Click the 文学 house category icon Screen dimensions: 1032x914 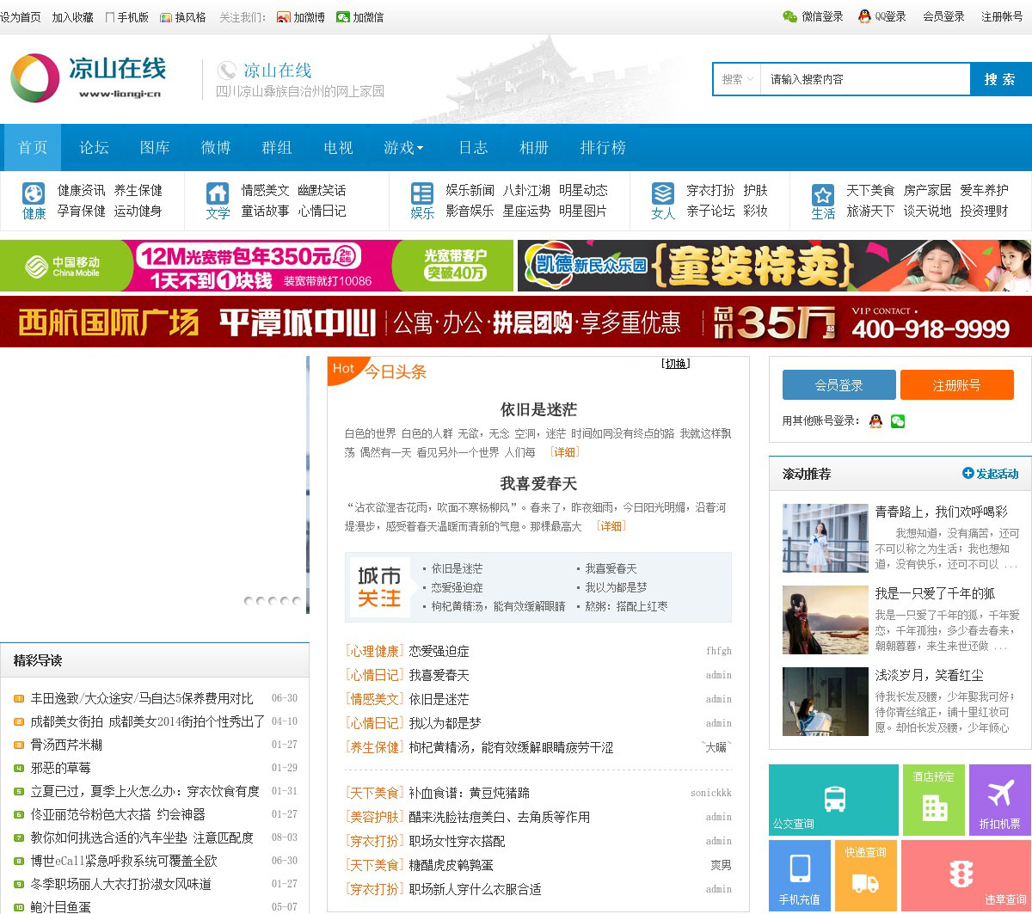pyautogui.click(x=218, y=193)
